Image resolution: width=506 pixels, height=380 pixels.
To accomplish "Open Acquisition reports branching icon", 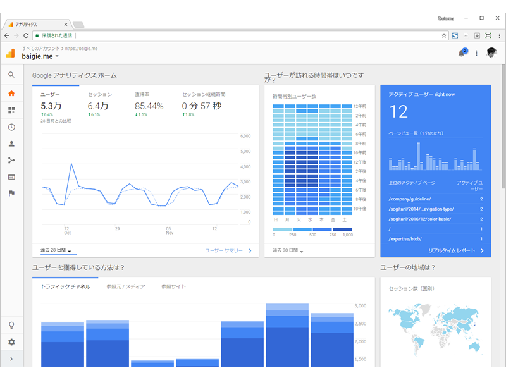I will pos(11,161).
